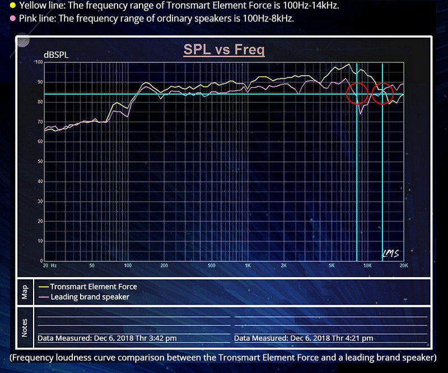Click the '20K' frequency axis label

click(x=404, y=265)
